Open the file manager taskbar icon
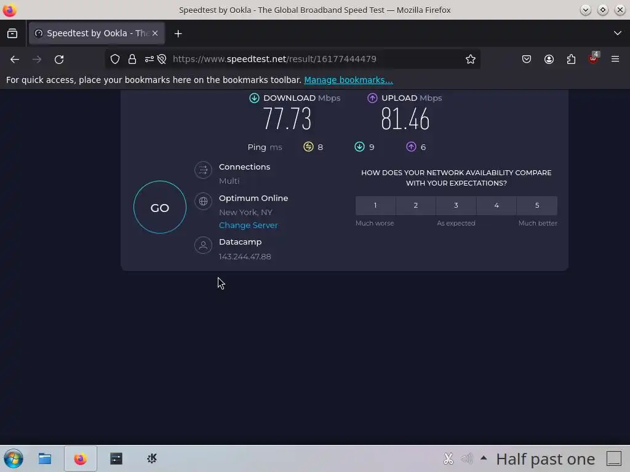Viewport: 630px width, 472px height. point(44,458)
